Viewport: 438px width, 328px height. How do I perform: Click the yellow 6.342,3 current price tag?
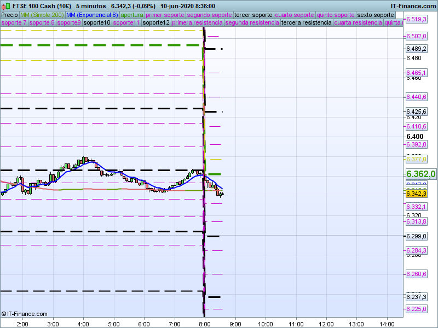click(x=416, y=194)
